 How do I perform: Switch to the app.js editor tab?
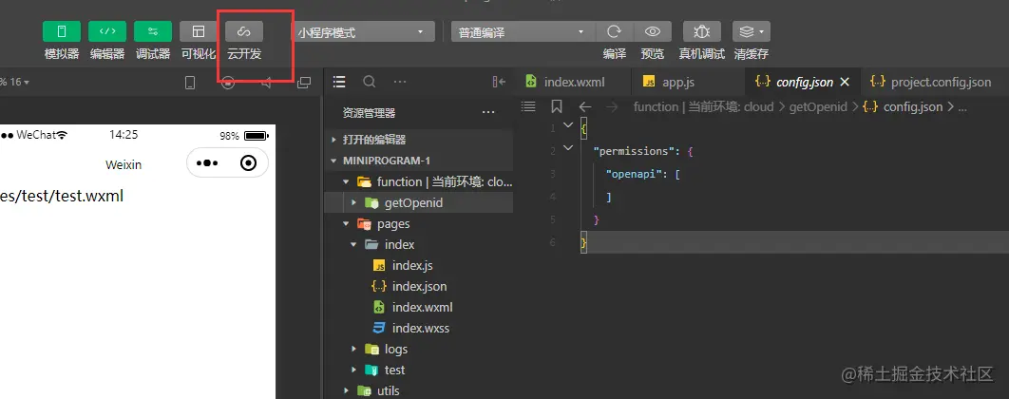(689, 82)
